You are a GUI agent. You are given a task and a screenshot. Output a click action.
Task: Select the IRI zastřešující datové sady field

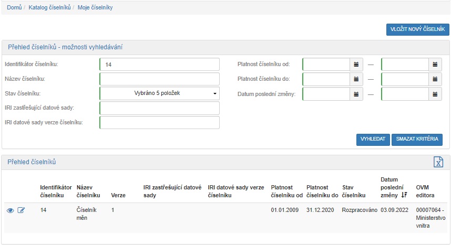(159, 108)
